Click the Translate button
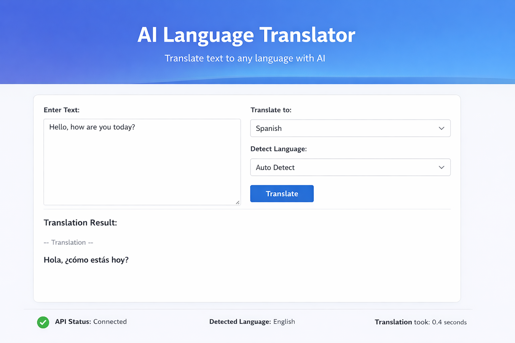515x343 pixels. pos(282,194)
